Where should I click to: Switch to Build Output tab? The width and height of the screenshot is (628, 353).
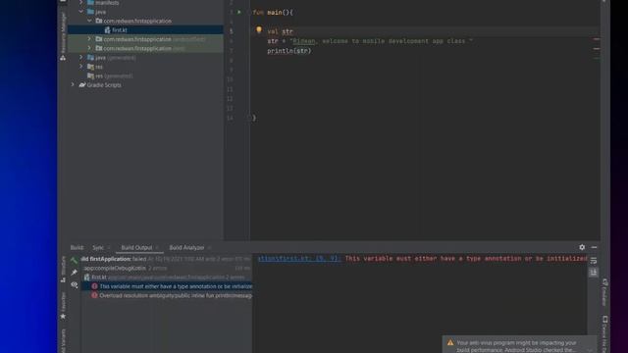coord(136,248)
